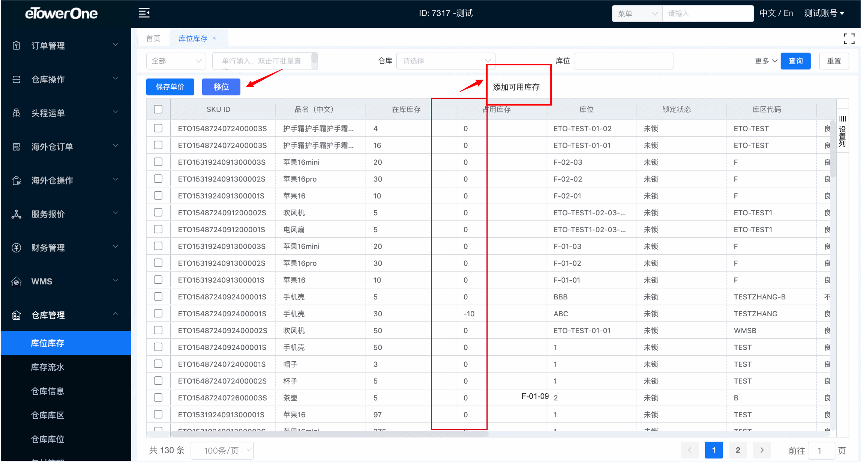Check the row for 苹果16mini at F-02-03
Screen dimensions: 861x462
tap(158, 162)
